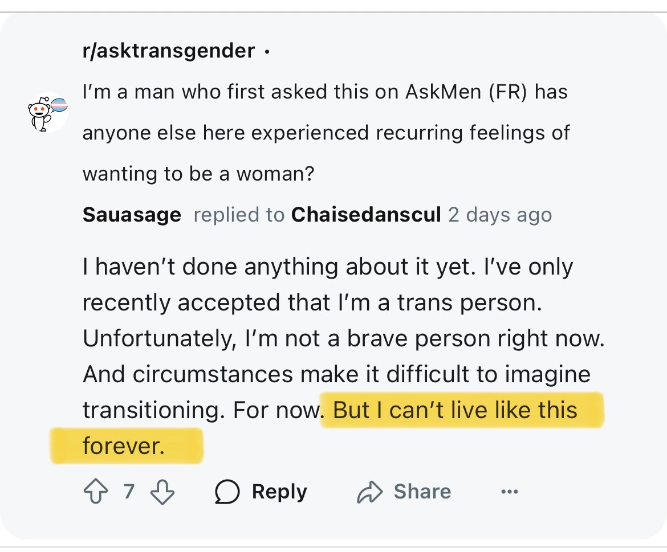This screenshot has width=667, height=552.
Task: Click the Share arrow icon
Action: (369, 492)
